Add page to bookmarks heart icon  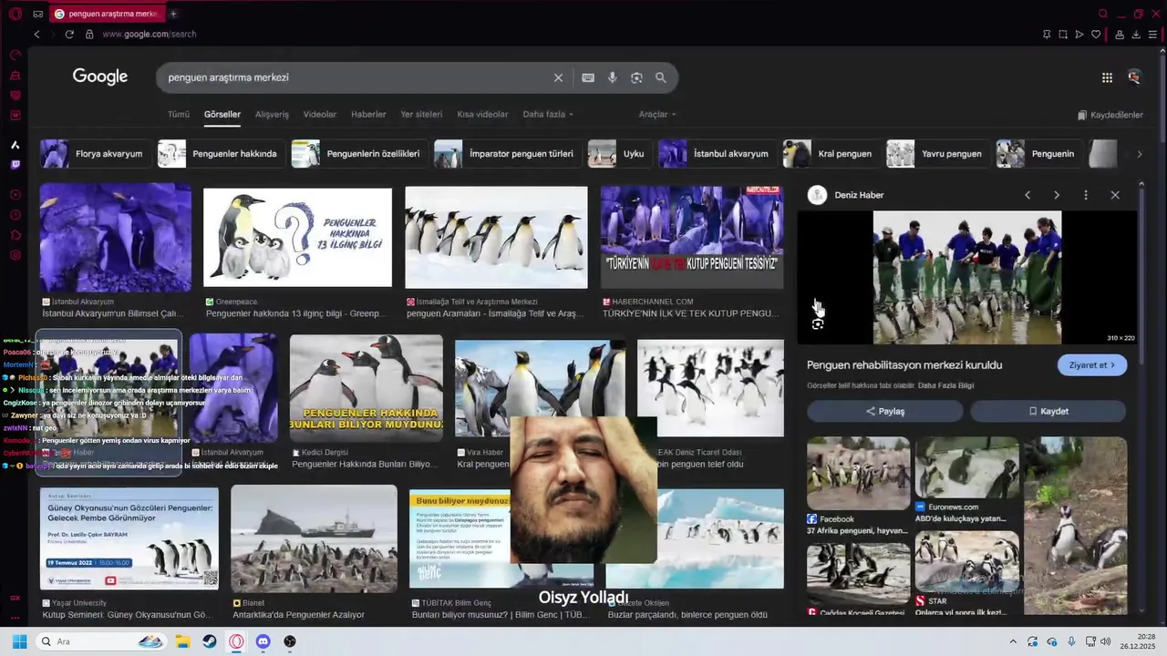[1096, 34]
